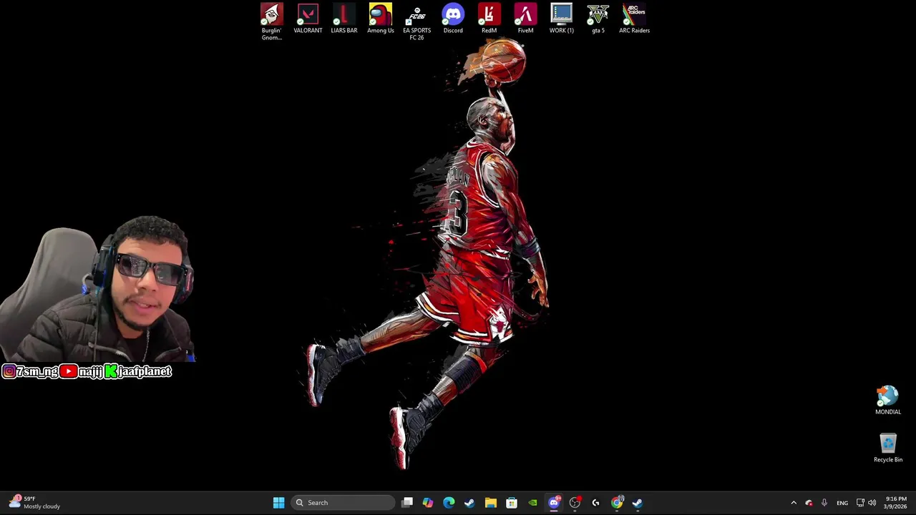Select the LIARS BAR desktop icon
The image size is (916, 515).
(344, 19)
